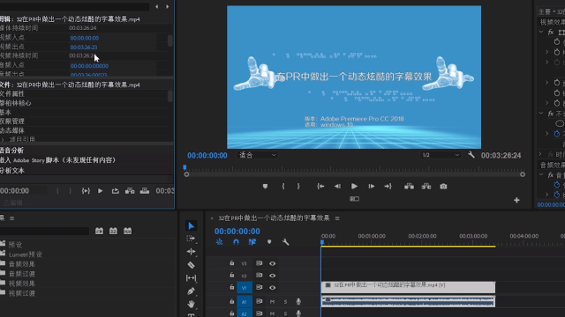Select the Selection arrow tool
565x317 pixels.
click(x=191, y=225)
